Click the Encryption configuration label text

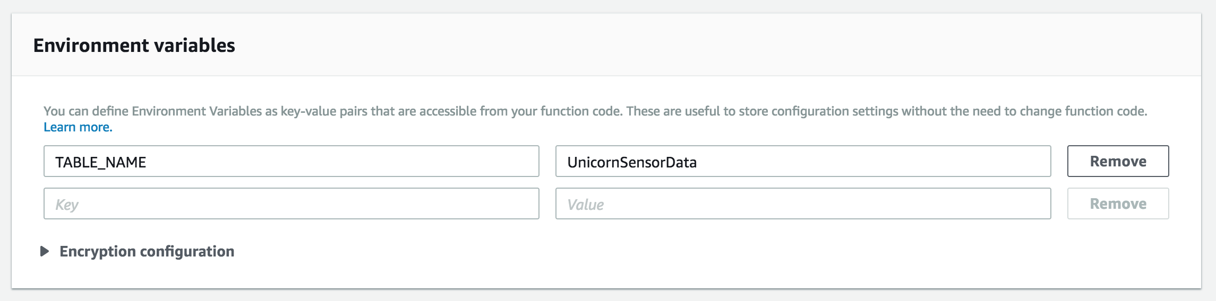[147, 251]
